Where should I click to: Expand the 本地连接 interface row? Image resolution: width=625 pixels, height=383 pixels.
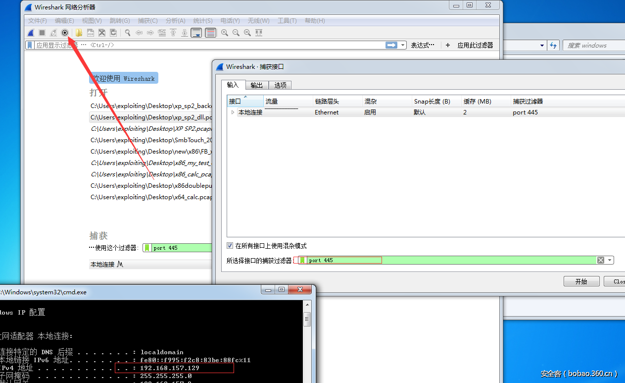tap(233, 112)
